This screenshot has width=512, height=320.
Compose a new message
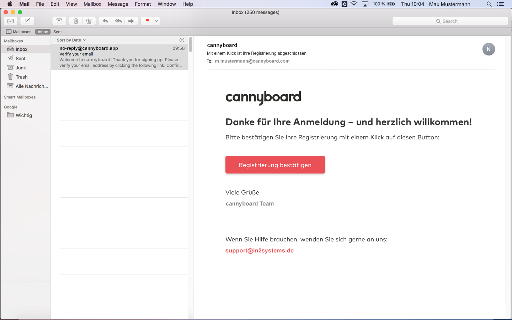(27, 21)
